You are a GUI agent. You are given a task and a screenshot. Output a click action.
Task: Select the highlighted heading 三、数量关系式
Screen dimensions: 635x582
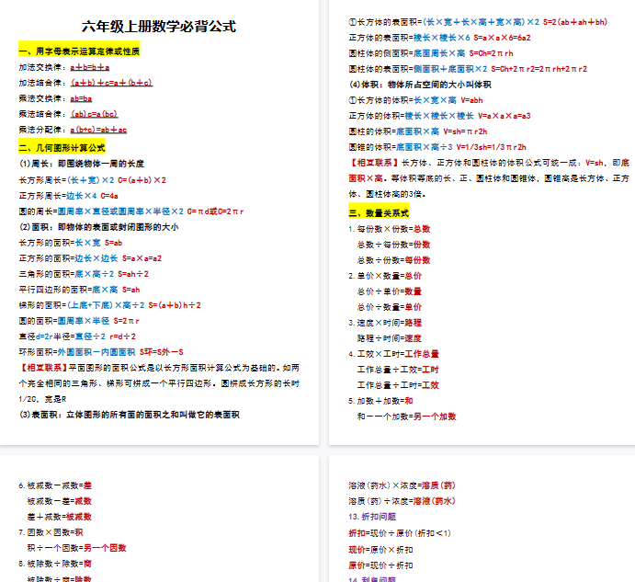(x=380, y=212)
